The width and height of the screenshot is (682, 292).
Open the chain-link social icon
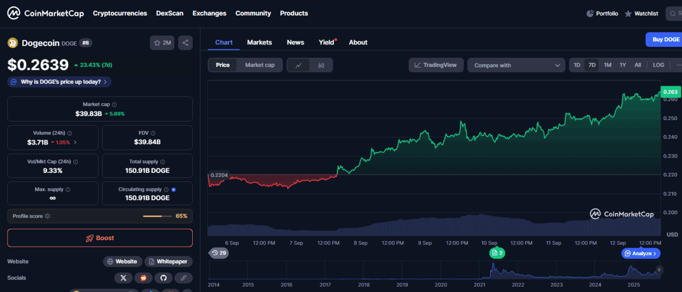click(x=183, y=278)
